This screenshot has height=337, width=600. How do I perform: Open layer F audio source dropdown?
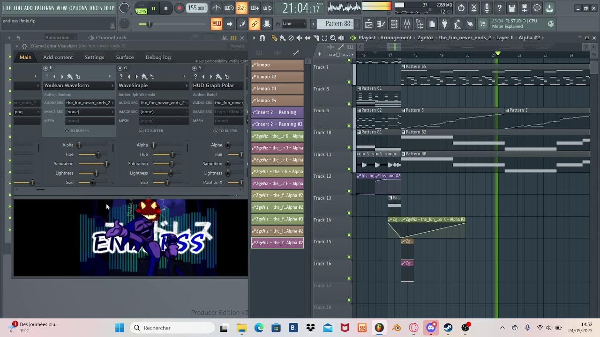[x=90, y=103]
